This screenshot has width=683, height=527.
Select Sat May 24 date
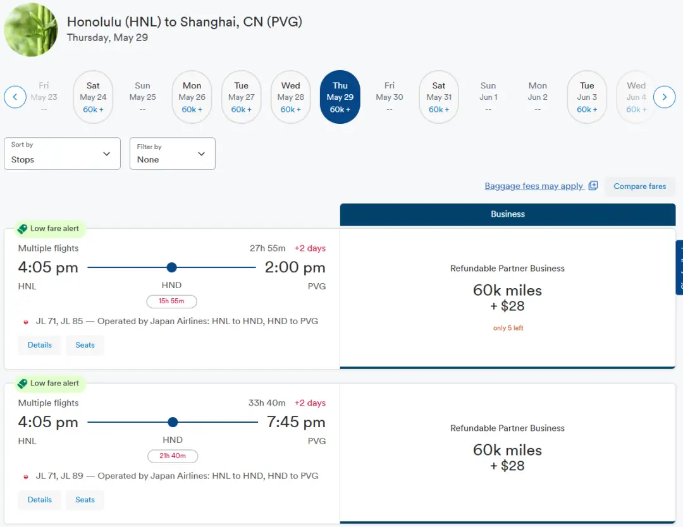(x=93, y=97)
